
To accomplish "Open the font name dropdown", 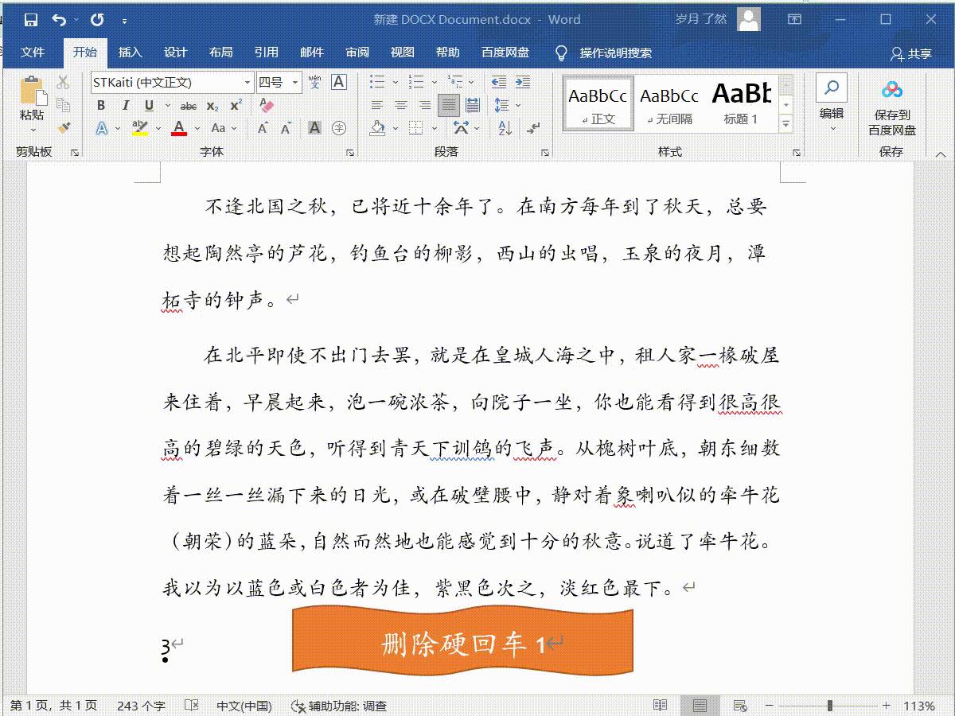I will (248, 82).
